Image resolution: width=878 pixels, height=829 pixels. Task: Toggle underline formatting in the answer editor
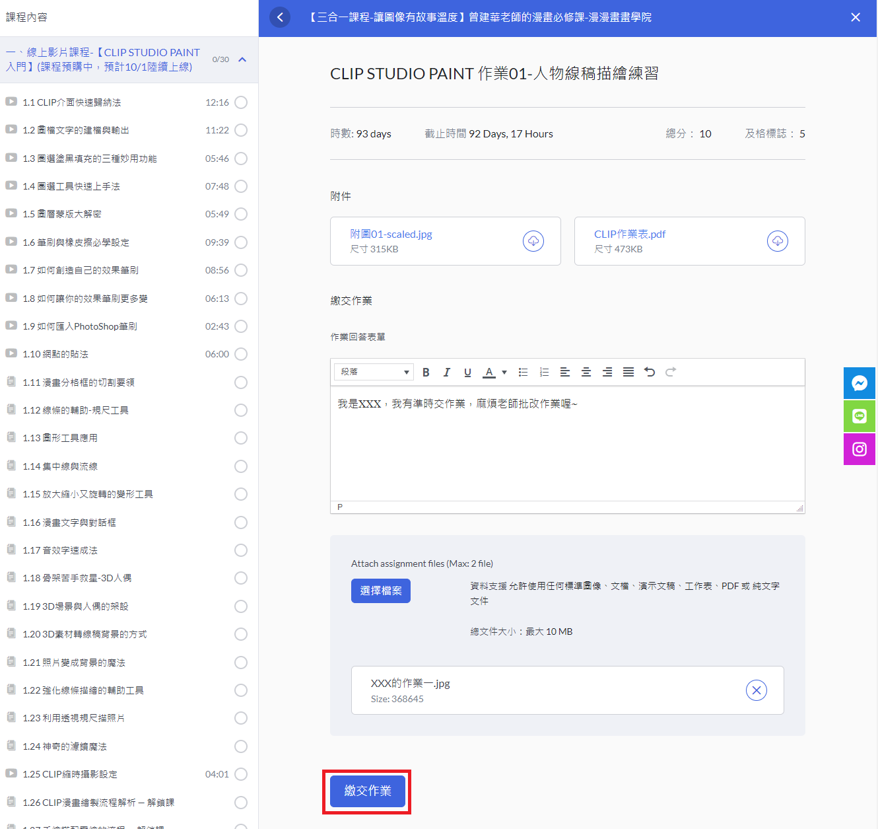(x=467, y=372)
